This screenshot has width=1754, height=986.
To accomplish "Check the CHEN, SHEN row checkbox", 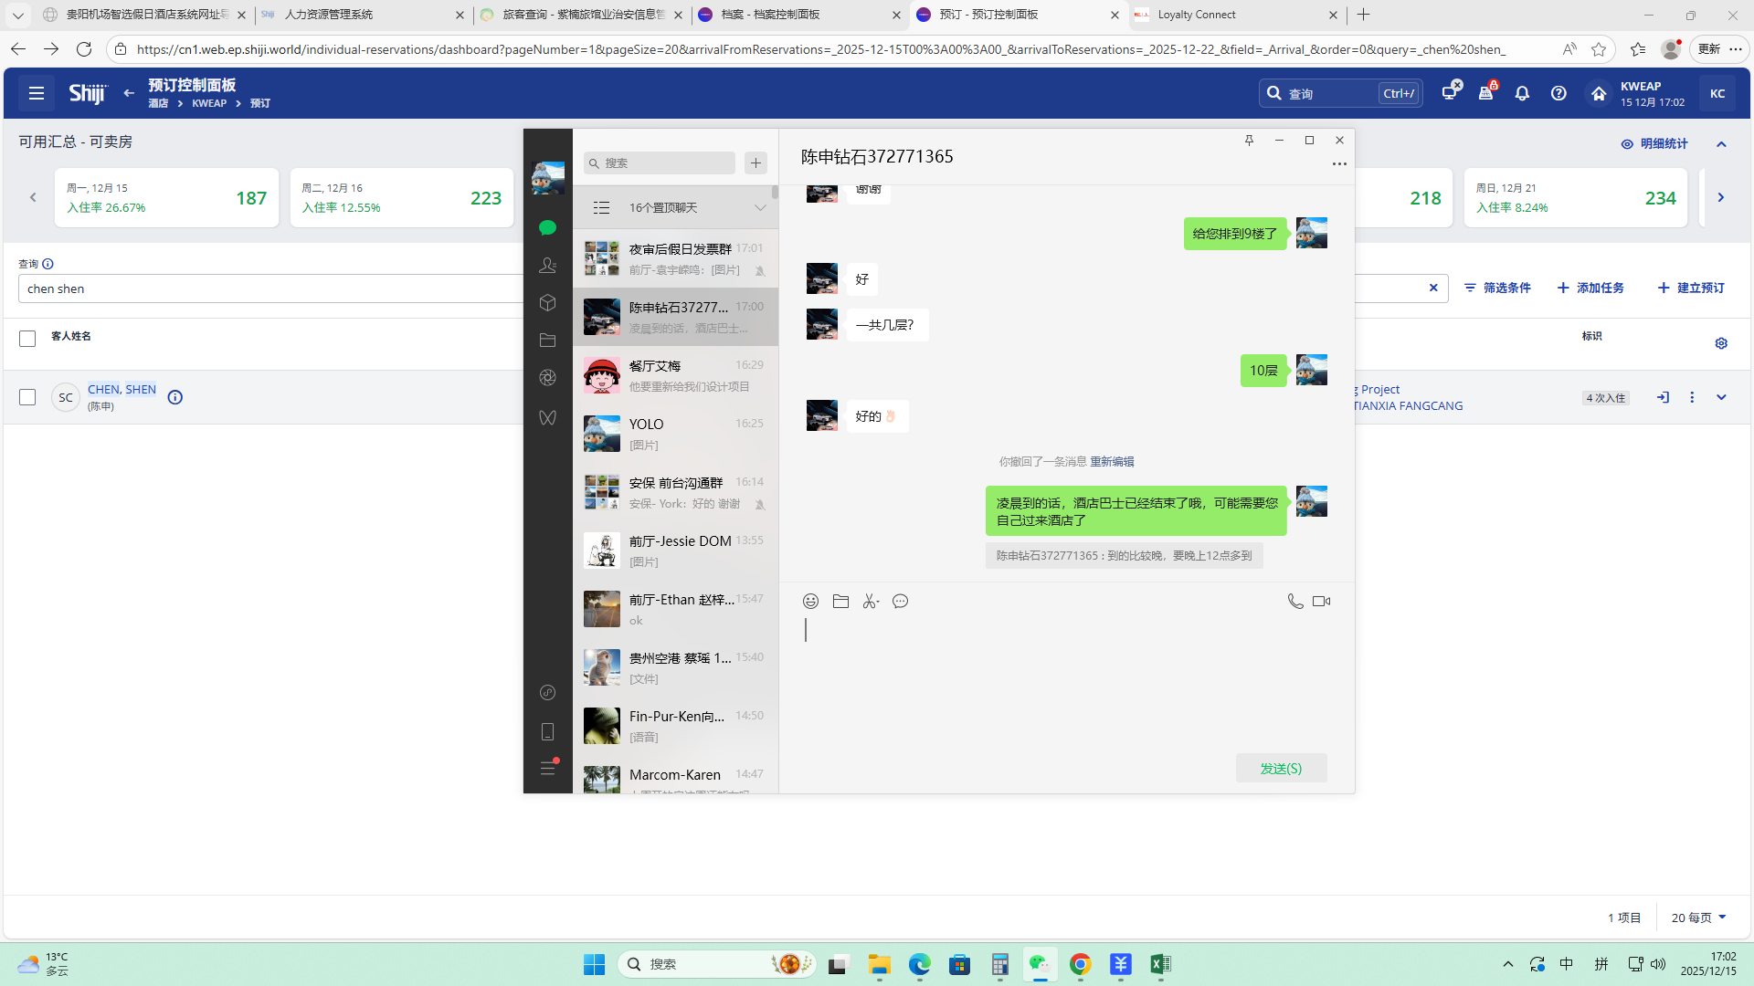I will [x=27, y=397].
